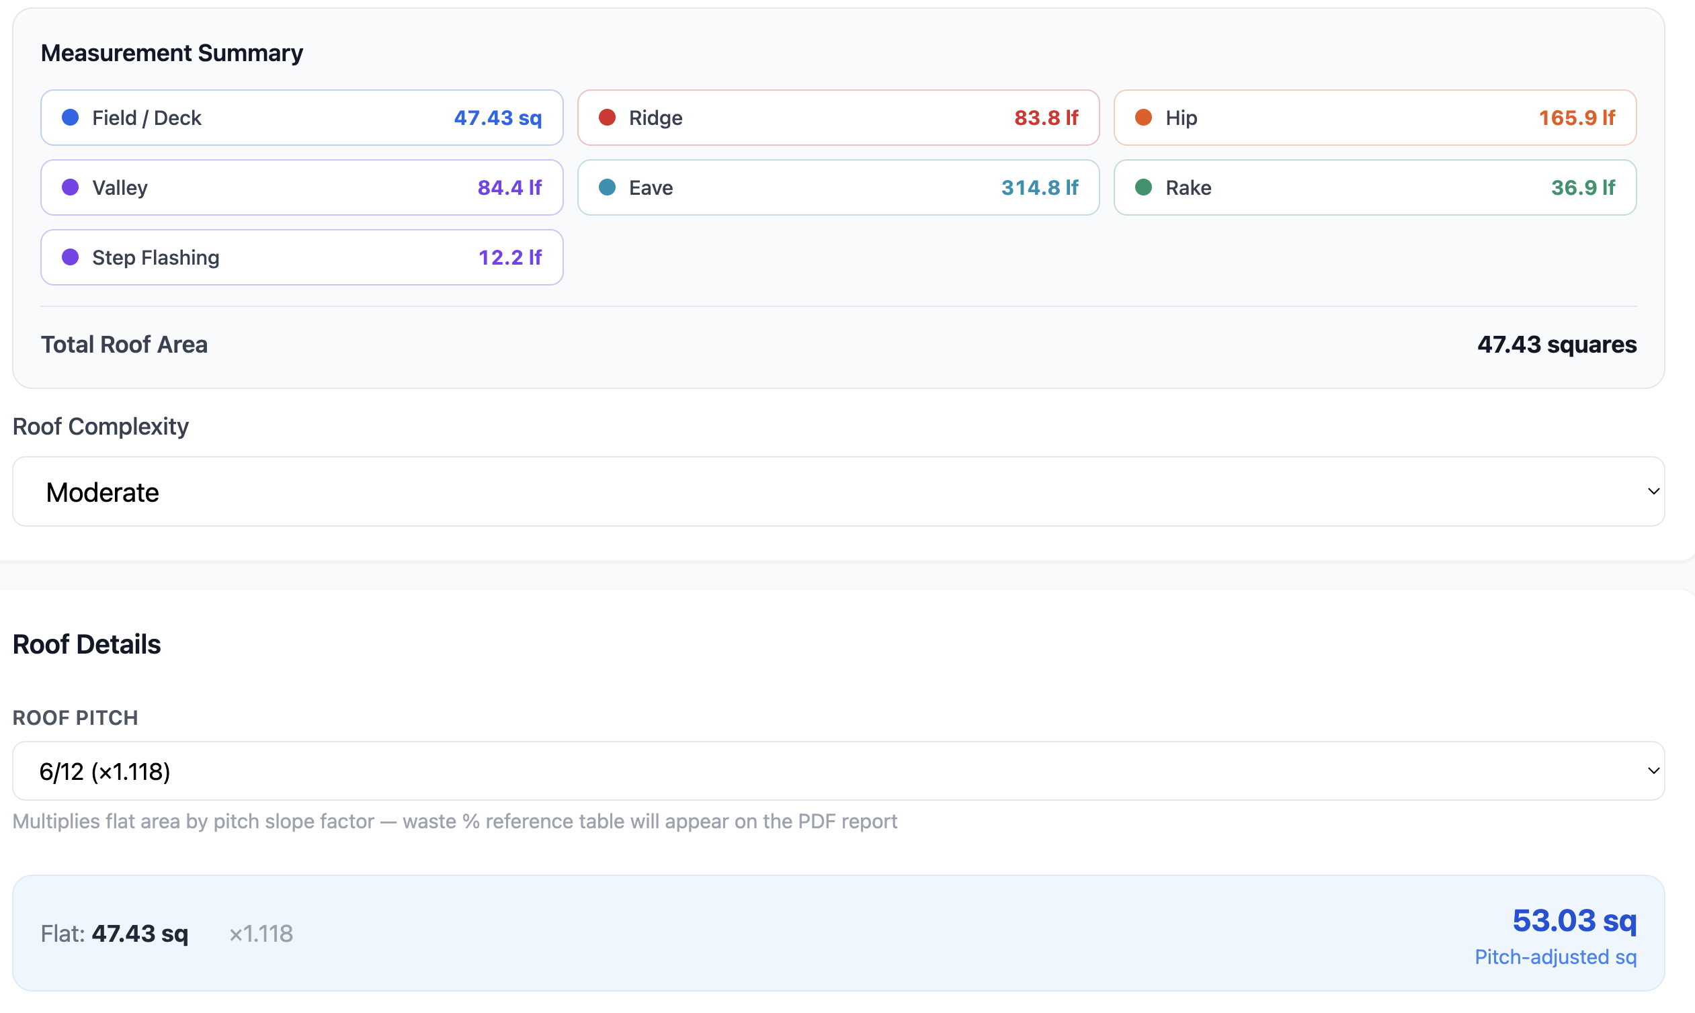The height and width of the screenshot is (1013, 1695).
Task: Select the Rake 36.9 lf card
Action: pyautogui.click(x=1374, y=187)
